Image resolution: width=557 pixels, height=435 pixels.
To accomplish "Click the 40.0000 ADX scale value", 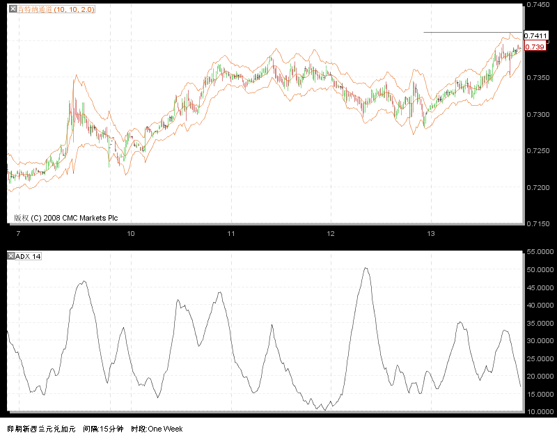I will coord(540,306).
